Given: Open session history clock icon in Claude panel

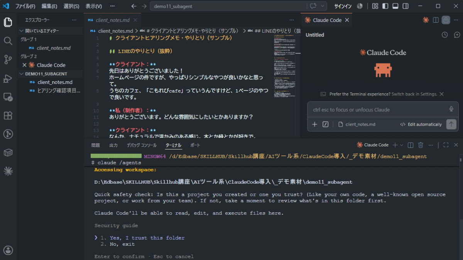Looking at the screenshot, I should 445,35.
